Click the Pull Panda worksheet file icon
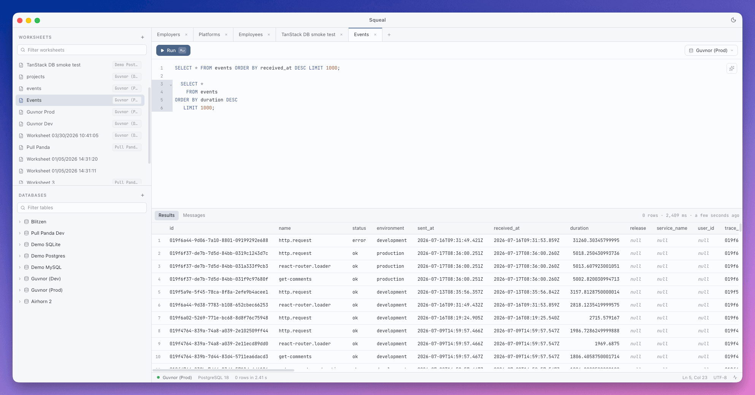This screenshot has width=755, height=395. click(x=21, y=147)
